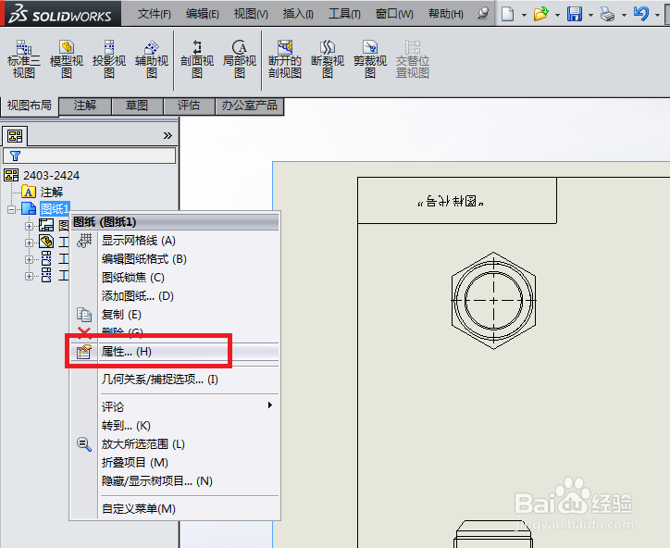
Task: Click the Alternate Position View tool (交替位置视图)
Action: [x=413, y=59]
